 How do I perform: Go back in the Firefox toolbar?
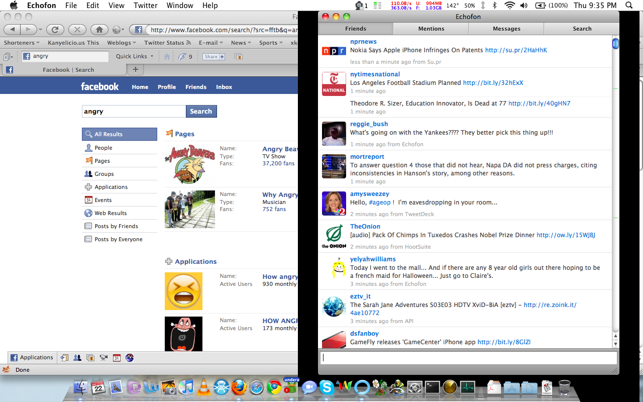coord(13,30)
